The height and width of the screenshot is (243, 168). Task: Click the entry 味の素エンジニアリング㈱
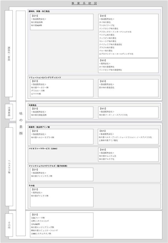42,227
